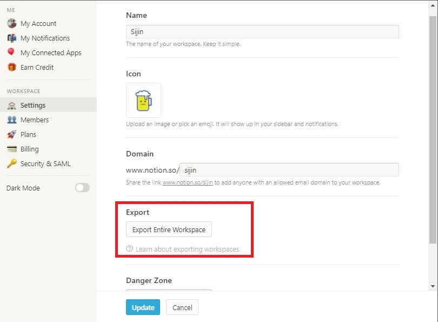Click the blue Update button
This screenshot has width=438, height=322.
143,307
